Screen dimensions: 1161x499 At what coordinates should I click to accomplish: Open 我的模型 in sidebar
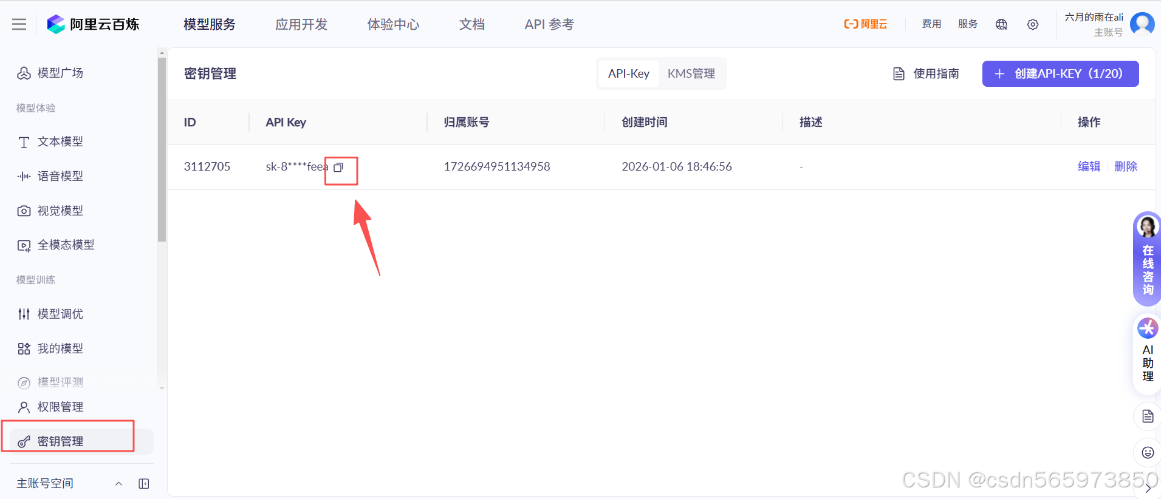(50, 348)
